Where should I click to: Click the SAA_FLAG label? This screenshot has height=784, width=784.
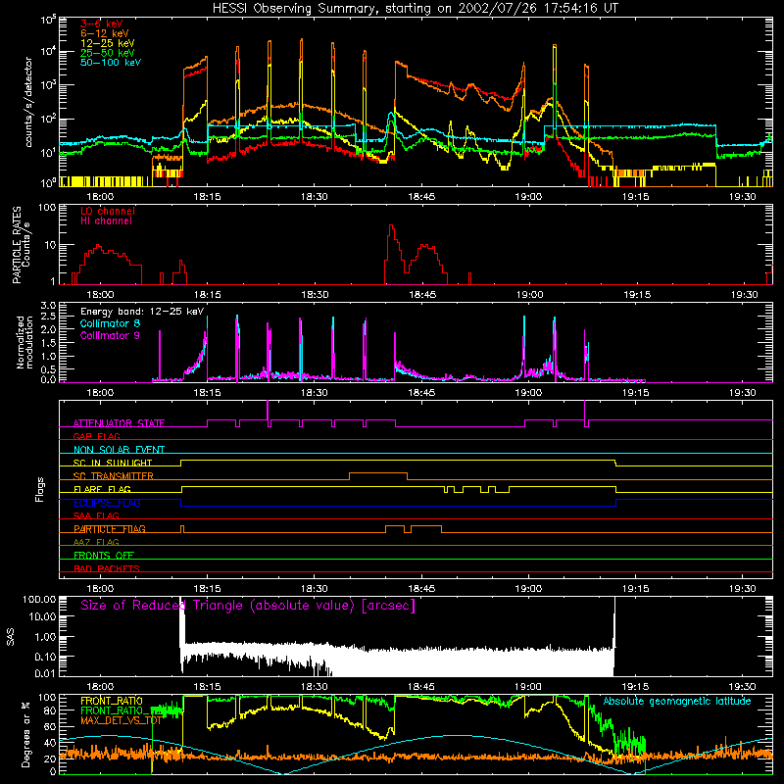(96, 515)
